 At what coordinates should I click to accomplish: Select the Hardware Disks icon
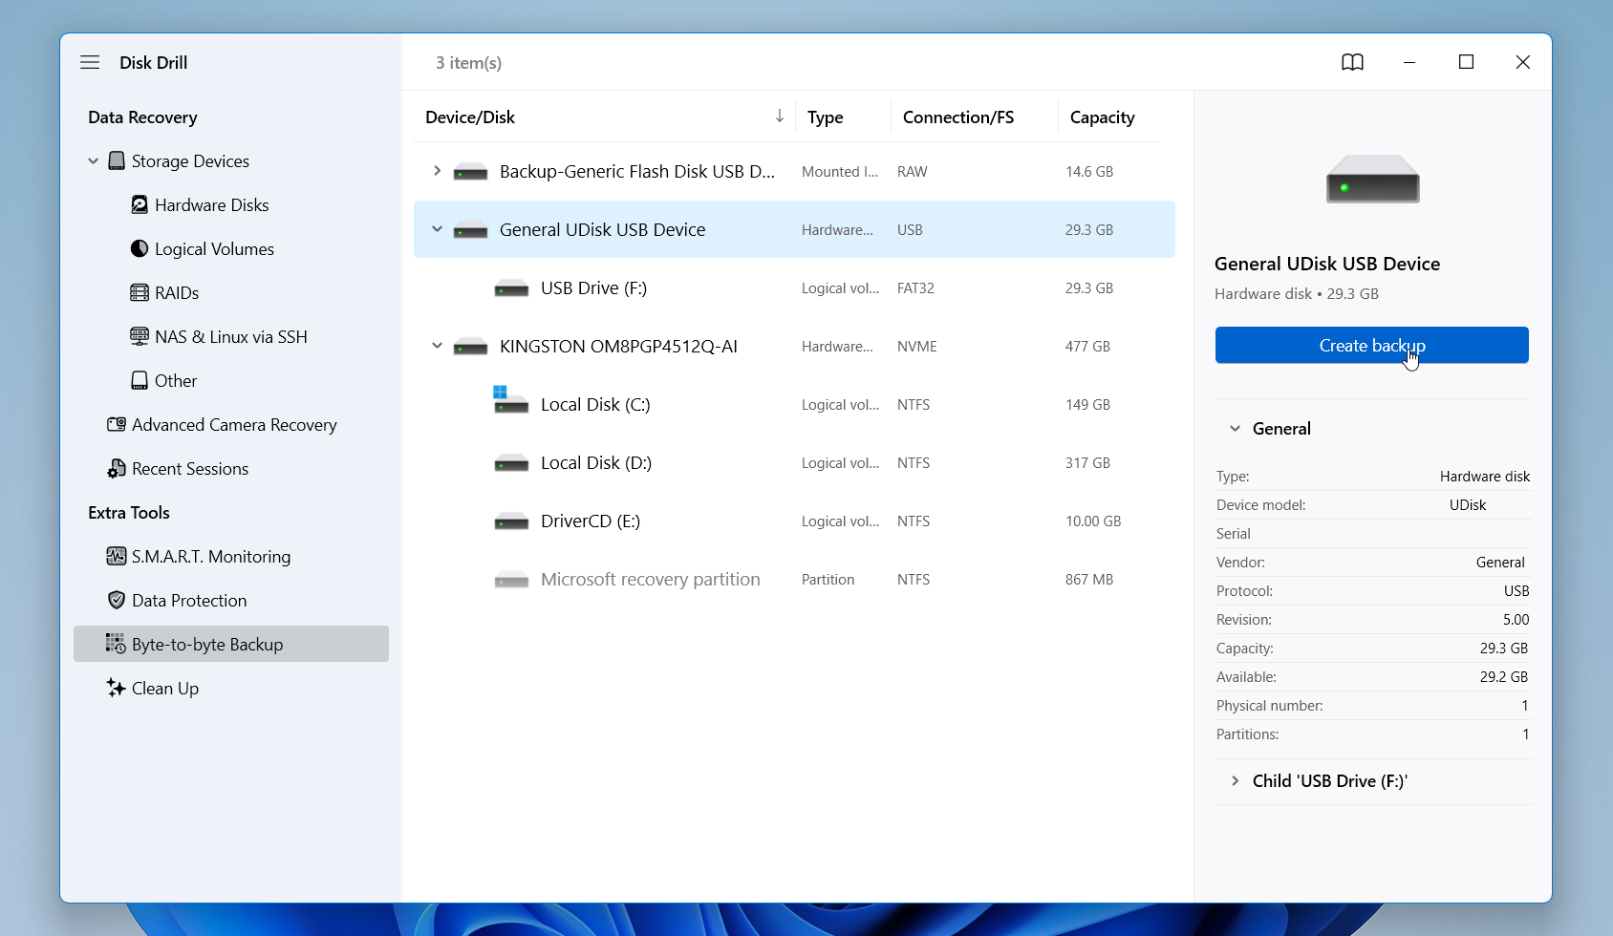[x=139, y=204]
